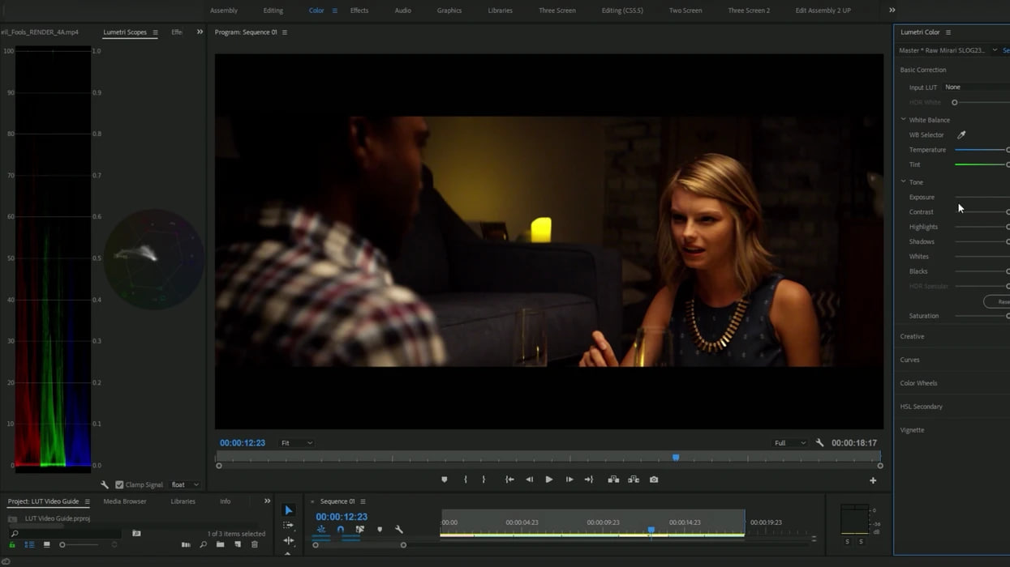1010x567 pixels.
Task: Select the WB Selector eyedropper
Action: [961, 134]
